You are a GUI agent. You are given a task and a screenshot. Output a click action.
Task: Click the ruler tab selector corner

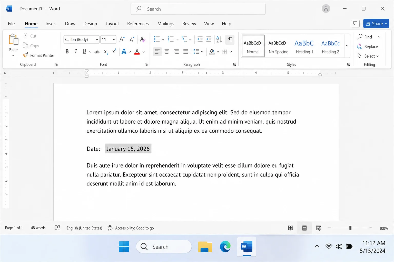coord(5,73)
